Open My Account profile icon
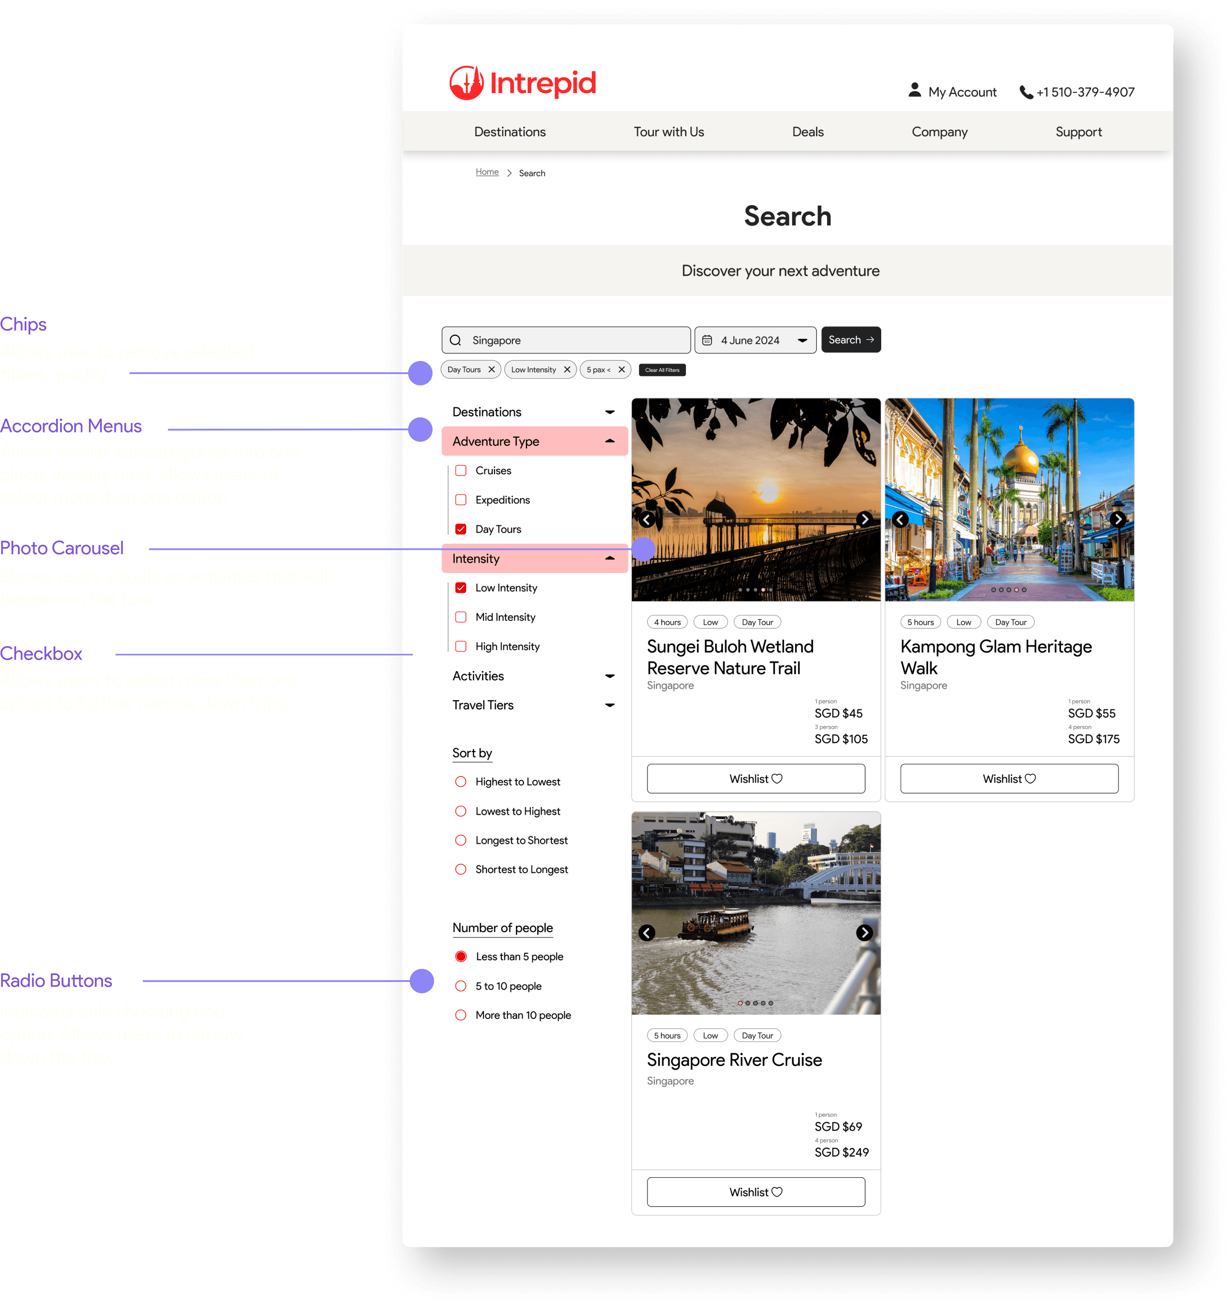Viewport: 1232px width, 1307px height. (x=914, y=90)
